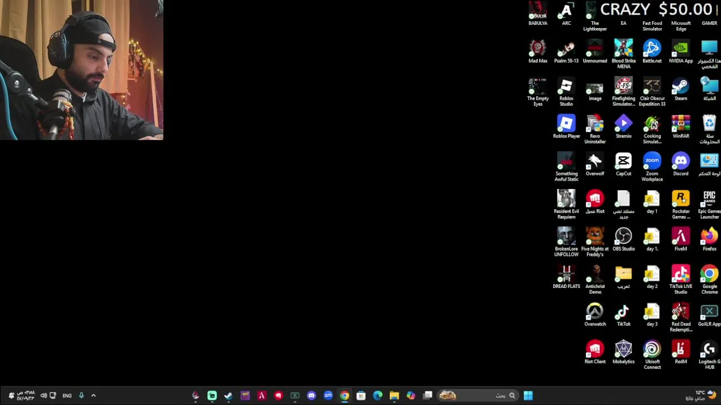Viewport: 721px width, 405px height.
Task: Select the ARC desktop shortcut
Action: pyautogui.click(x=566, y=14)
